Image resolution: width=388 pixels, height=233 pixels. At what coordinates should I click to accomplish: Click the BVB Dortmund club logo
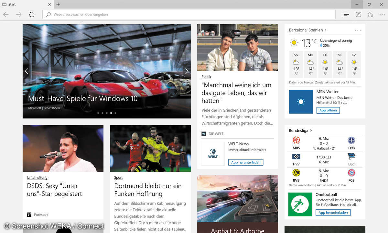[296, 172]
